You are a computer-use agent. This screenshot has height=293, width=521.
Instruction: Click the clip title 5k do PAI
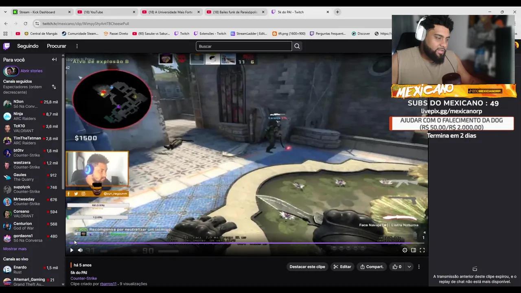79,273
